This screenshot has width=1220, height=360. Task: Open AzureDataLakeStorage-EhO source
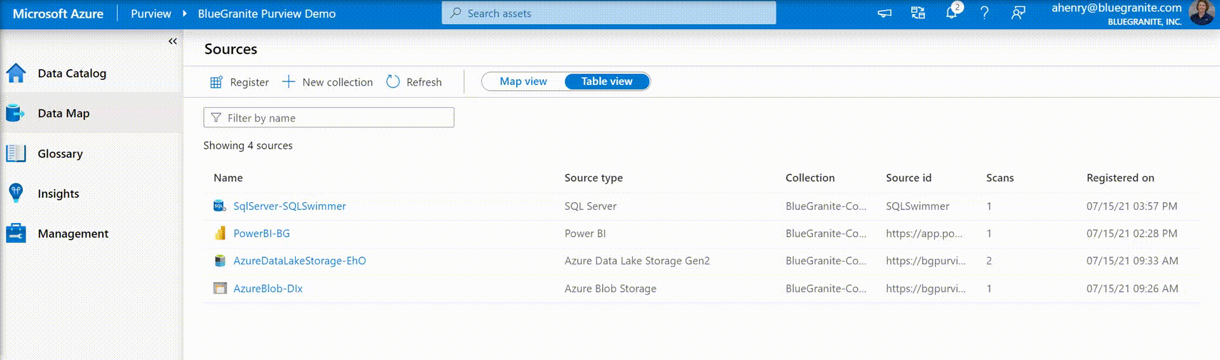point(300,260)
